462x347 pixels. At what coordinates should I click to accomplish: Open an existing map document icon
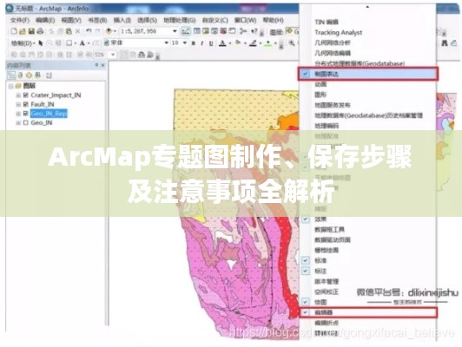(23, 31)
